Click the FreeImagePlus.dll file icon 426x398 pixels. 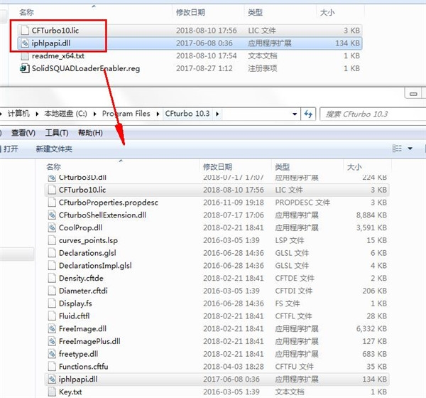pos(52,341)
